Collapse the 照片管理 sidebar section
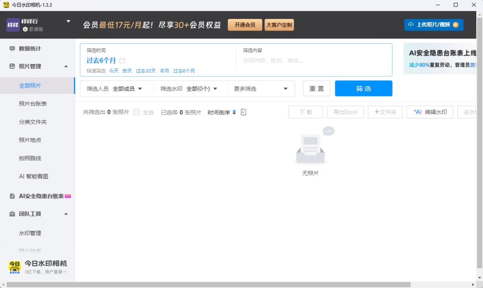The width and height of the screenshot is (483, 288). tap(66, 66)
